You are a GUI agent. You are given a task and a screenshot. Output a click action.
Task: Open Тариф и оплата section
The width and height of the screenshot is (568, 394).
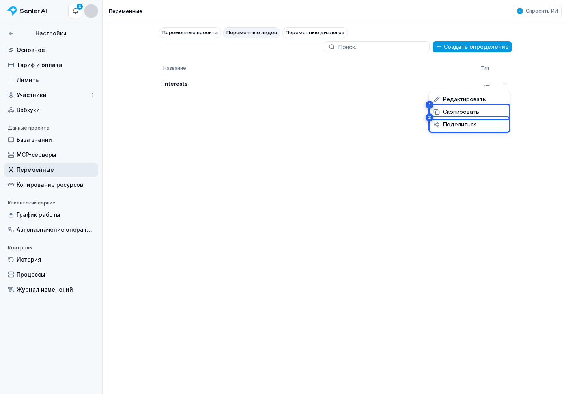tap(51, 65)
